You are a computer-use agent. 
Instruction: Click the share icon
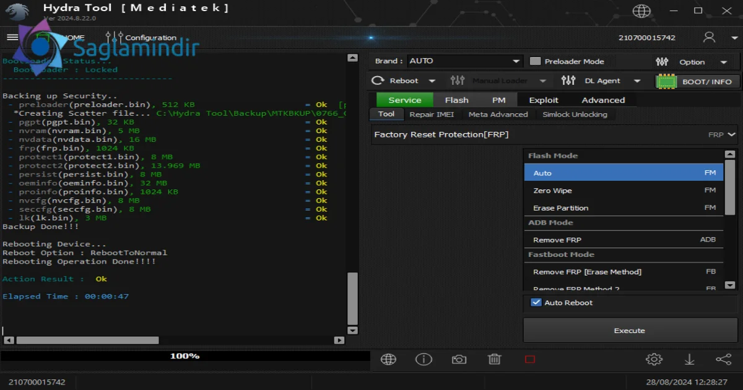723,359
